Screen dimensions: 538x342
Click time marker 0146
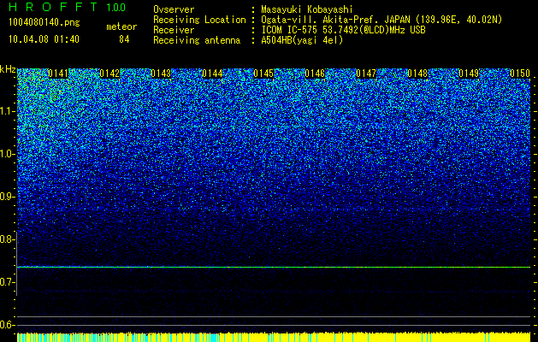click(315, 74)
